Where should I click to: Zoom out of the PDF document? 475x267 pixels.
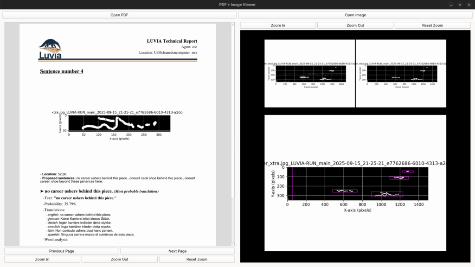(x=119, y=259)
